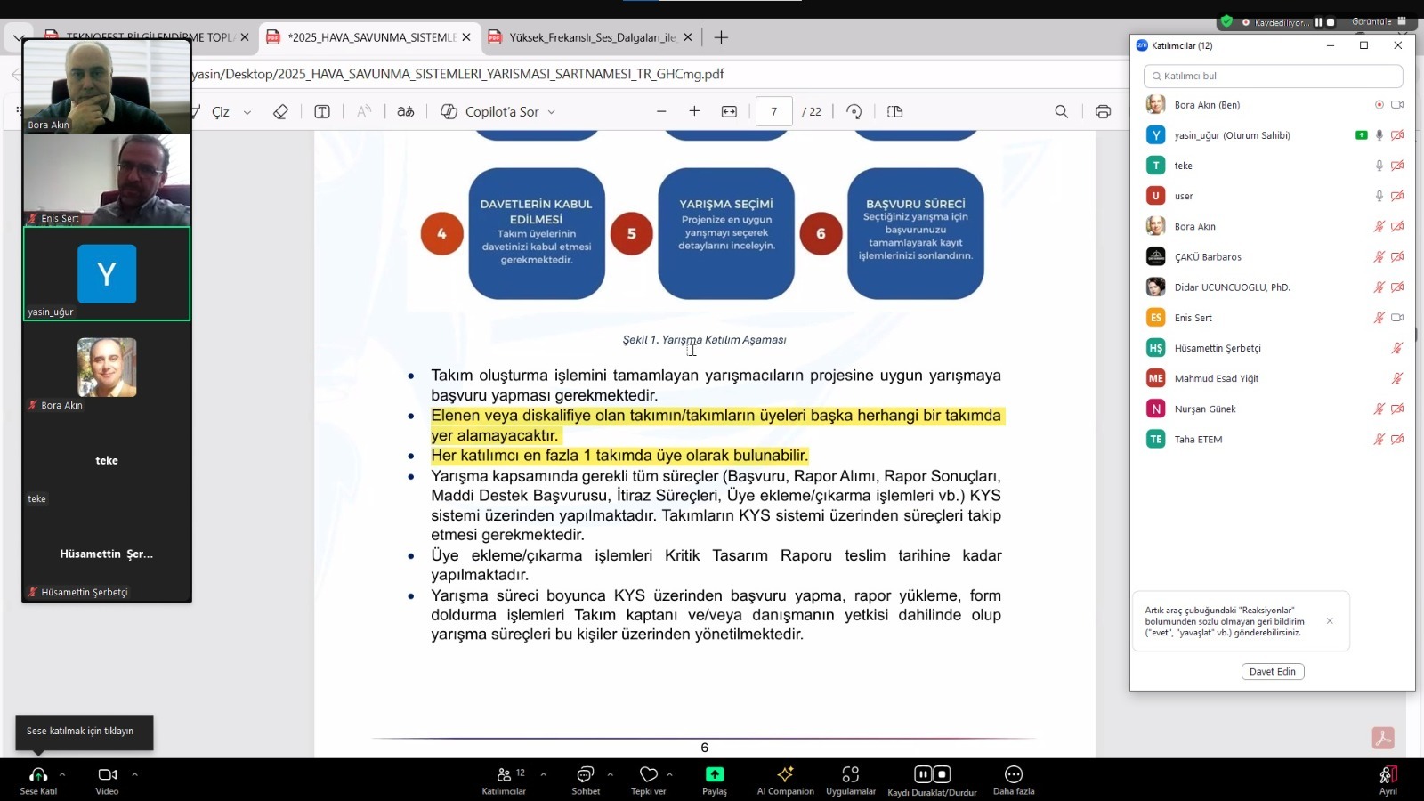Toggle Kaydı Duraklat/Durdur recording control
Image resolution: width=1424 pixels, height=801 pixels.
pyautogui.click(x=932, y=779)
